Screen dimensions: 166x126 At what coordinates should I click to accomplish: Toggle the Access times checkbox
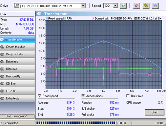[x=83, y=96]
